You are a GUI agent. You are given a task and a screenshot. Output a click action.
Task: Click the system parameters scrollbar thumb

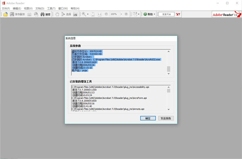169,69
